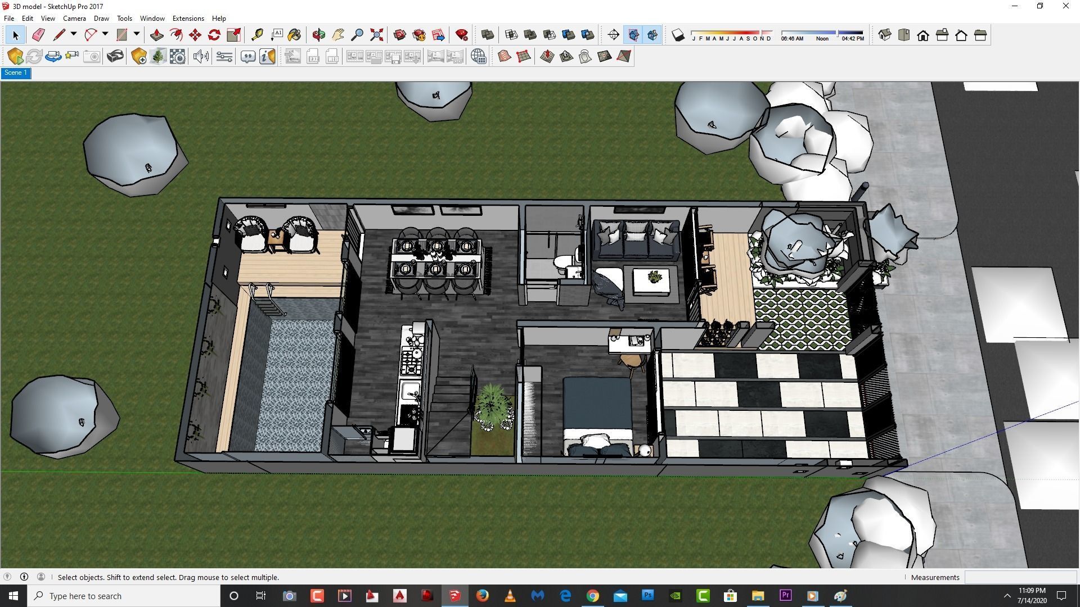Show hidden system tray icons
The image size is (1080, 607).
[1007, 596]
